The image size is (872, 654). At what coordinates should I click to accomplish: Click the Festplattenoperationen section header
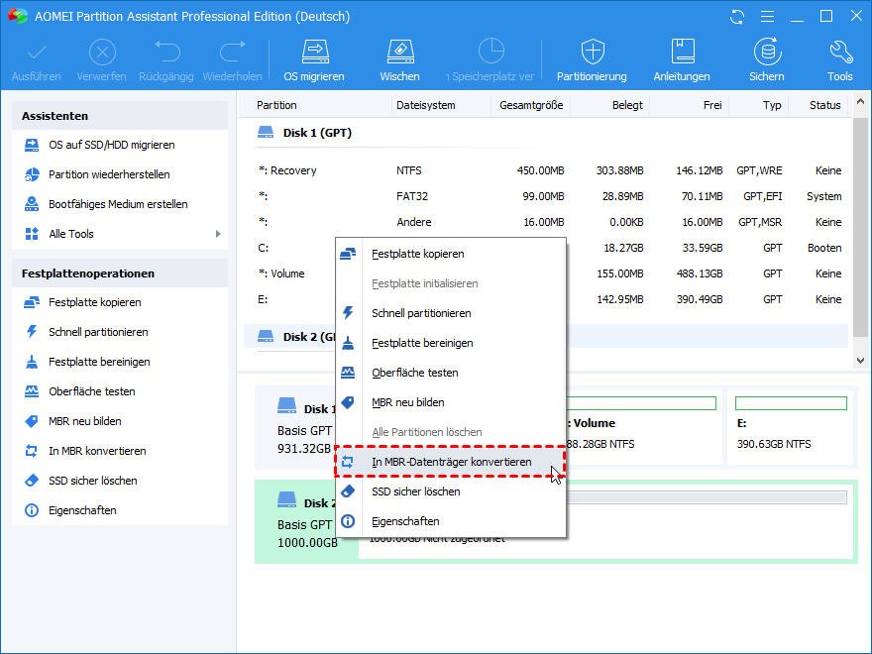click(120, 273)
